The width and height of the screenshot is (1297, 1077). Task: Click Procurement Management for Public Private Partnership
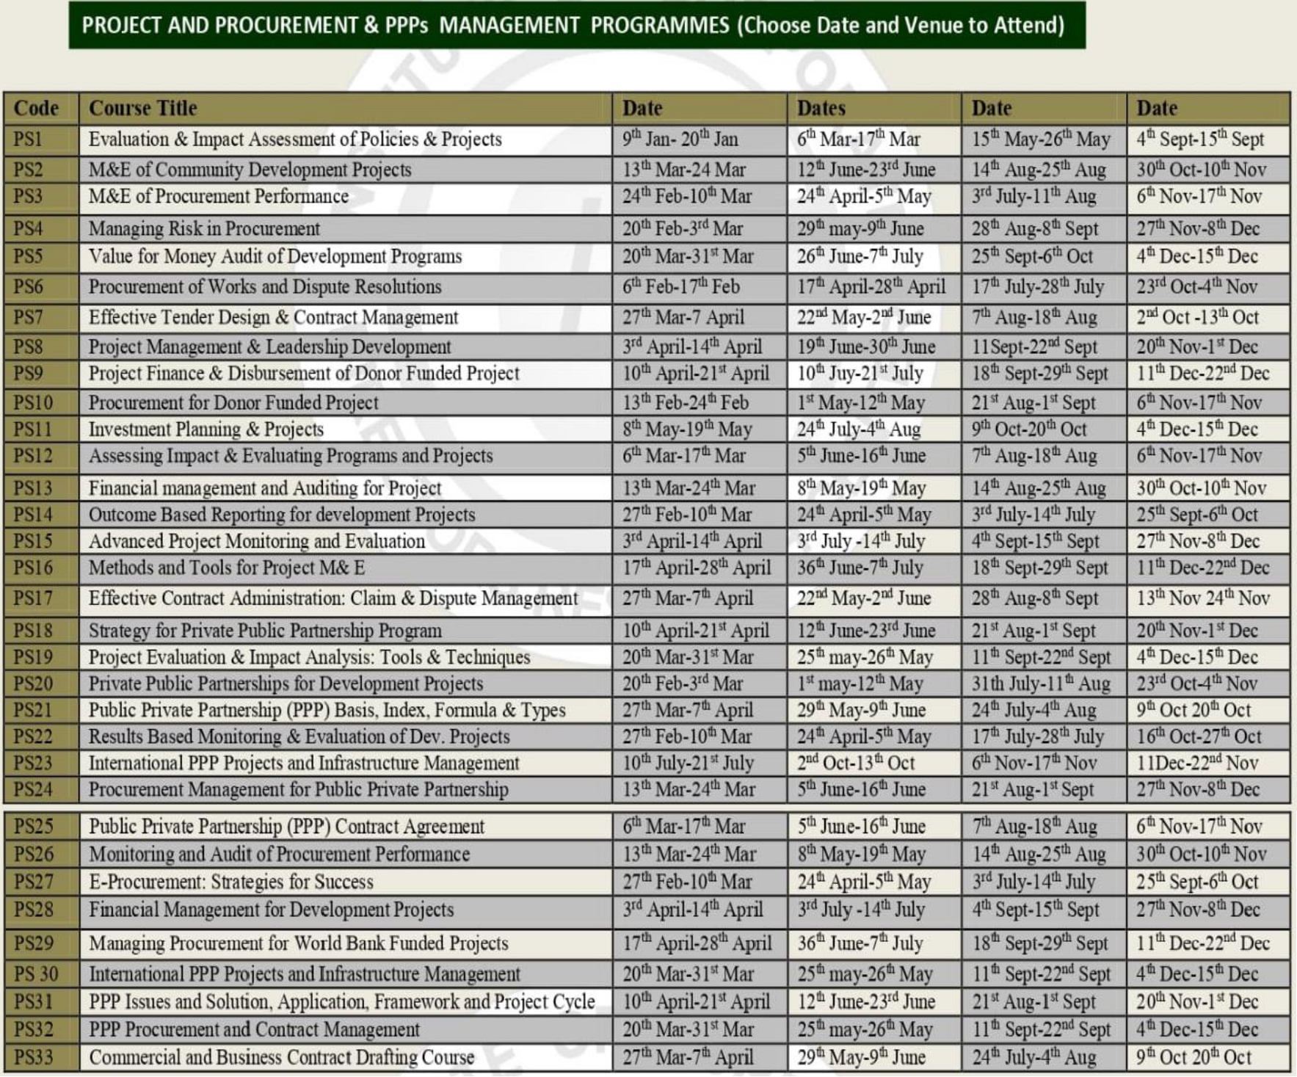(x=298, y=790)
